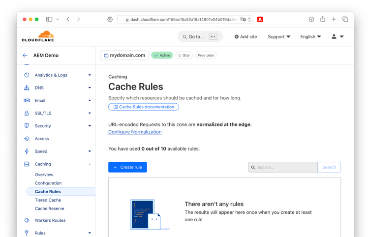Click the Search button beside search field
Viewport: 369px width, 237px height.
(329, 167)
